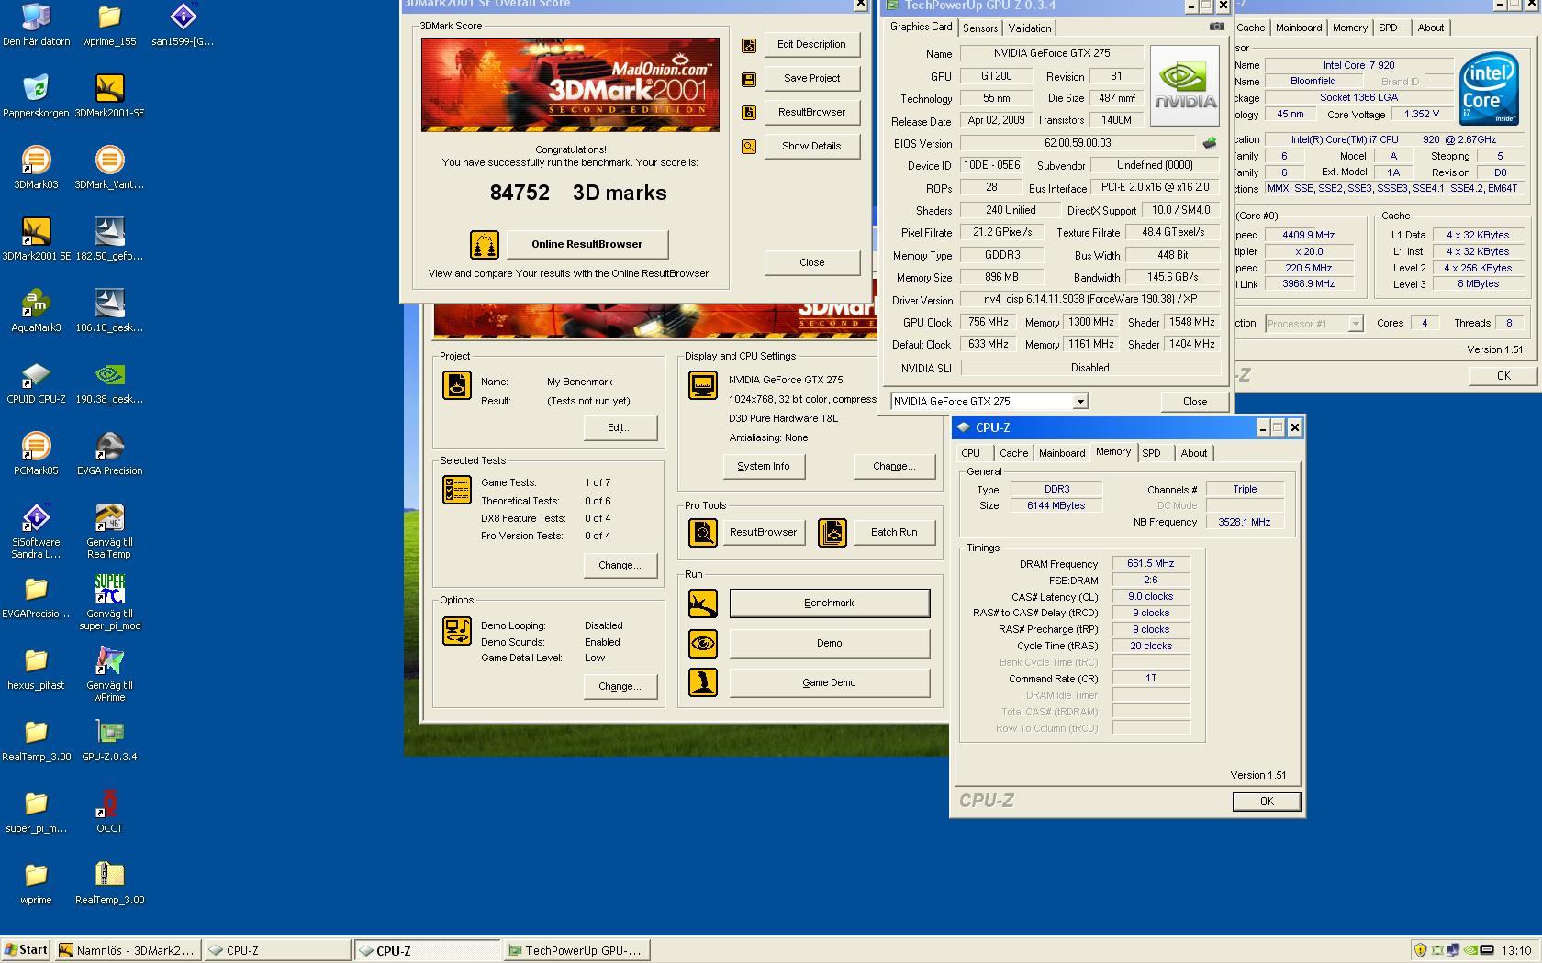This screenshot has width=1542, height=963.
Task: Click OK in the CPU-Z Memory window
Action: coord(1267,801)
